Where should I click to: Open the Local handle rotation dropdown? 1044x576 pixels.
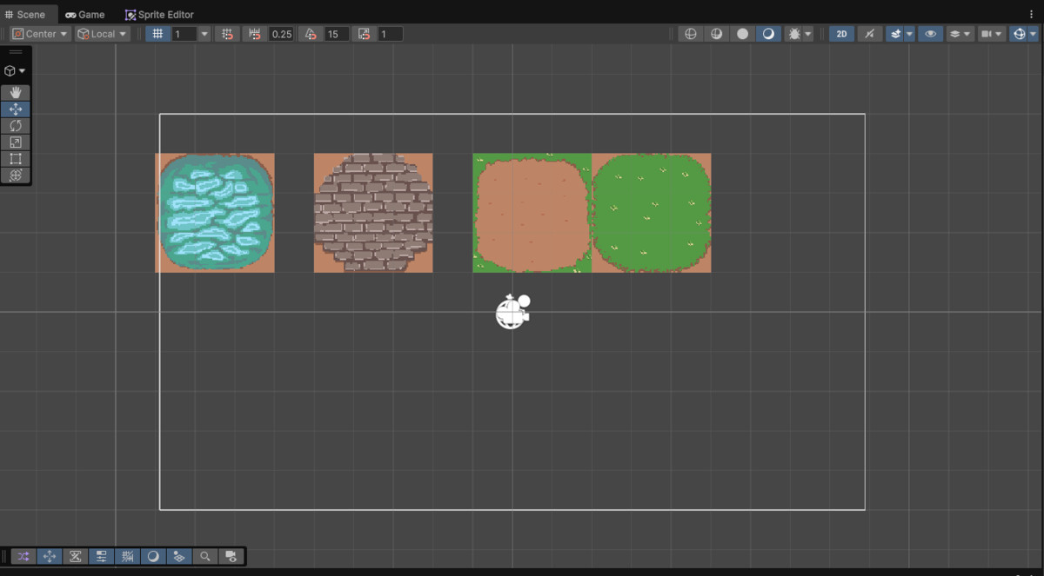pos(103,34)
